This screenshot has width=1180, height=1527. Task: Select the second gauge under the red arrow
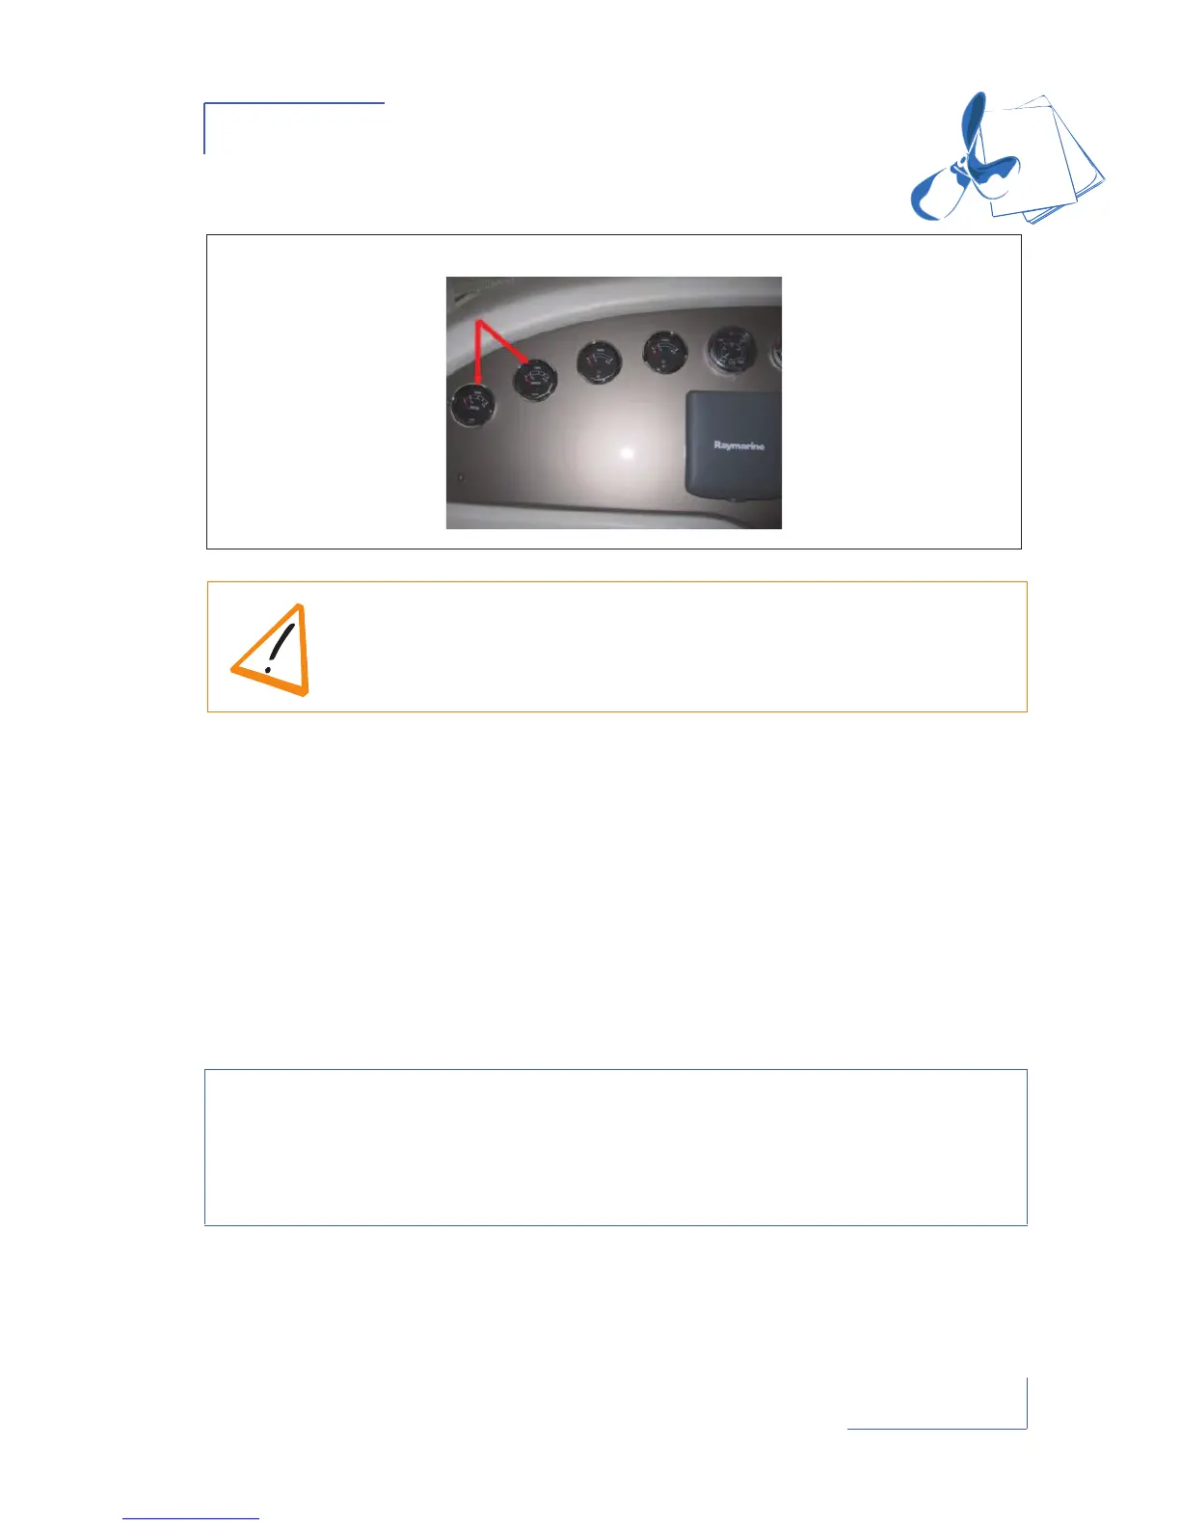tap(534, 381)
